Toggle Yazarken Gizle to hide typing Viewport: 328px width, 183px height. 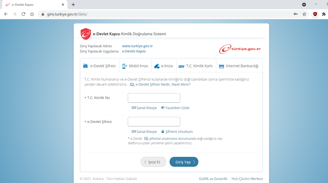click(175, 108)
